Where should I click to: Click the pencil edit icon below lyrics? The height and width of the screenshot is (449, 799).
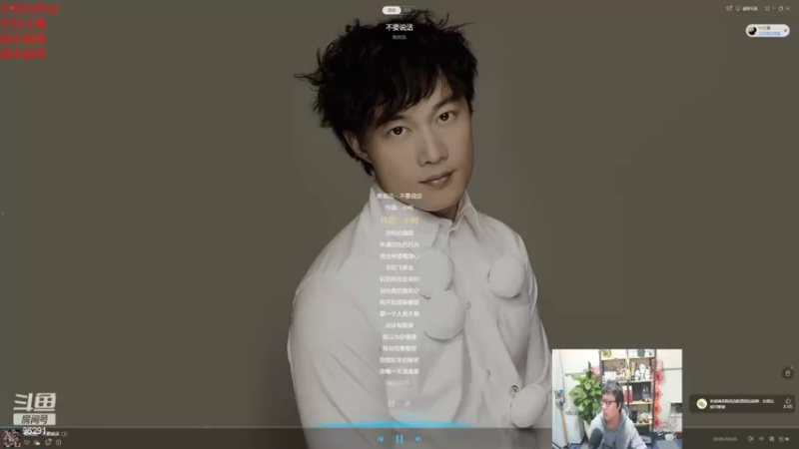(x=407, y=403)
